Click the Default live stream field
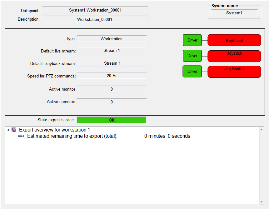This screenshot has width=269, height=209. (112, 50)
